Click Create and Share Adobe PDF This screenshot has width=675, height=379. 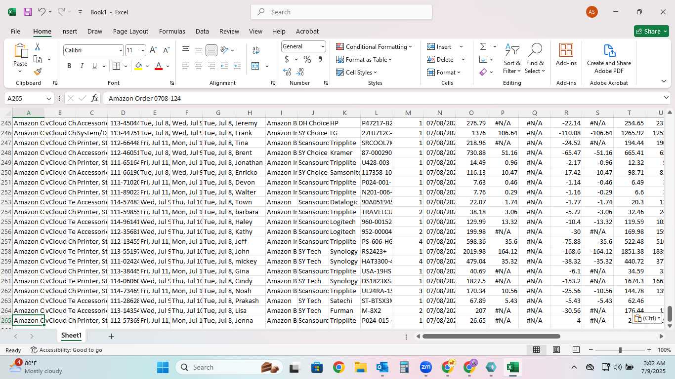(x=609, y=59)
